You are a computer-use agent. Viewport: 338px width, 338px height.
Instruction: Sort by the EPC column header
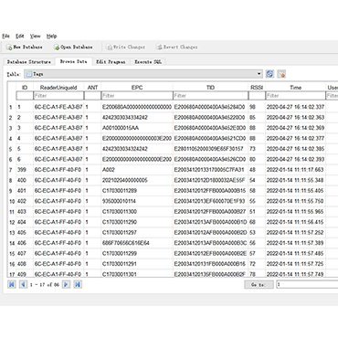click(137, 88)
